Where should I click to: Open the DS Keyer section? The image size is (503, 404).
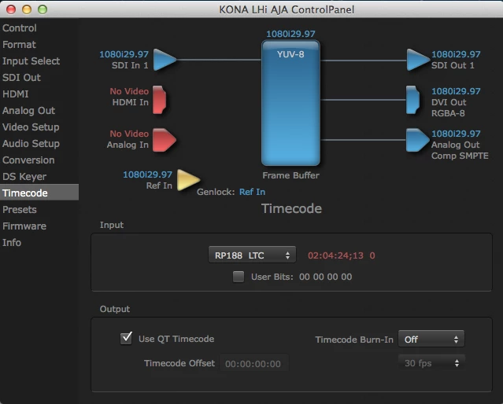[x=39, y=177]
